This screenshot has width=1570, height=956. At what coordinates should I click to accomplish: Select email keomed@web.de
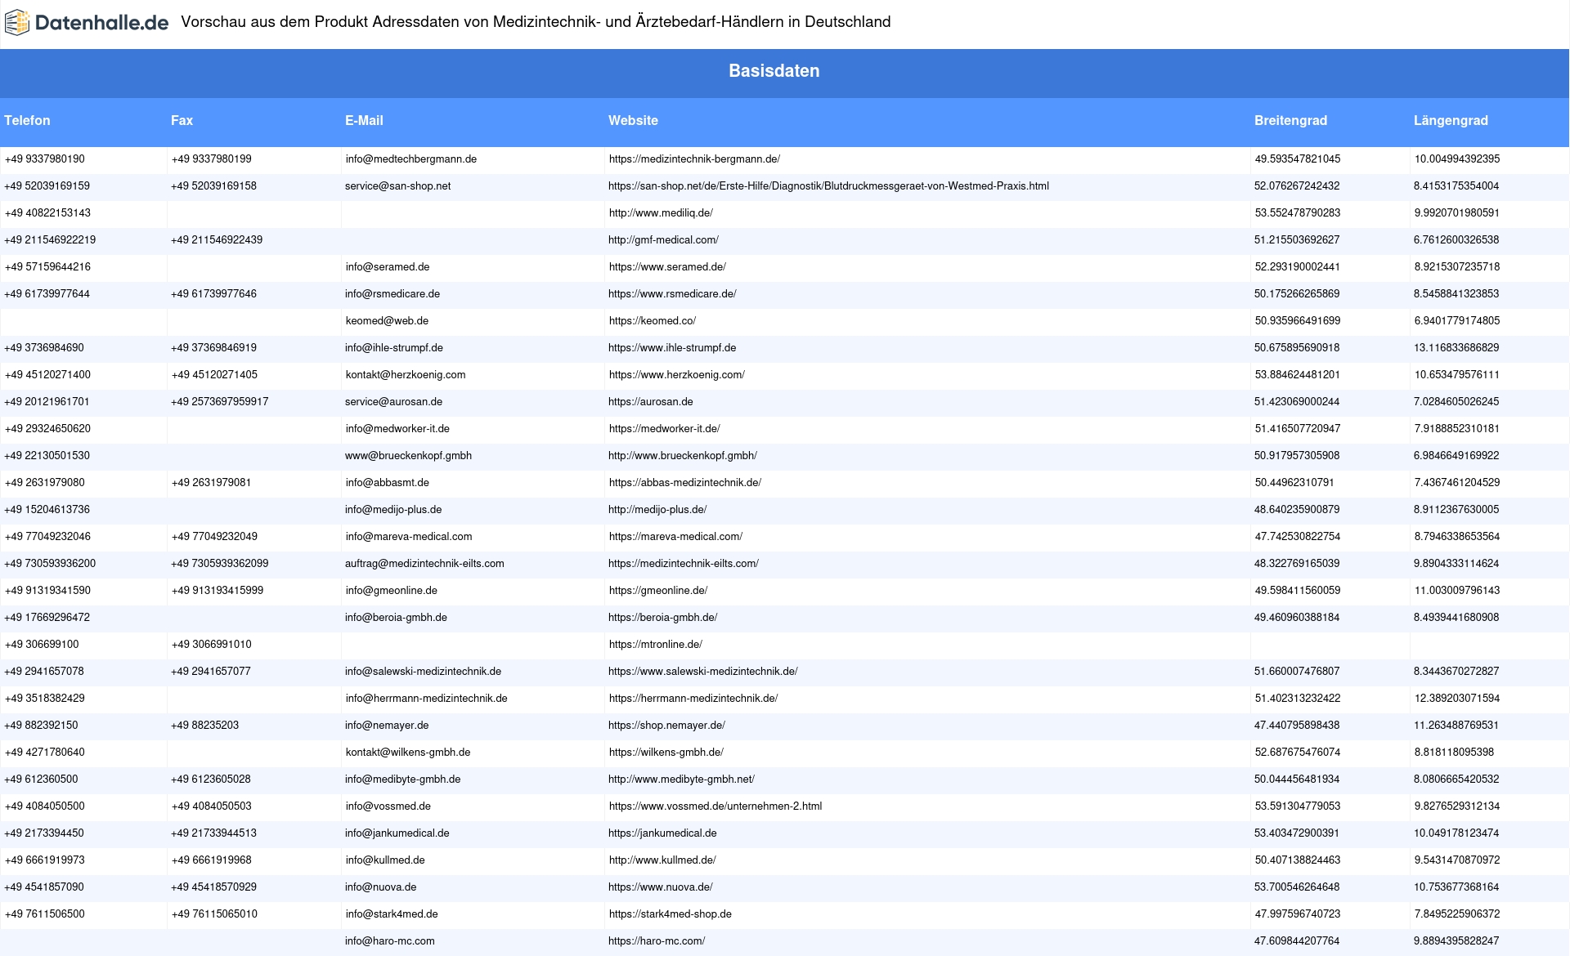click(x=387, y=321)
